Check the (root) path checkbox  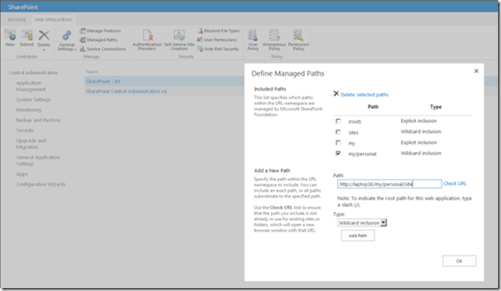pyautogui.click(x=338, y=122)
